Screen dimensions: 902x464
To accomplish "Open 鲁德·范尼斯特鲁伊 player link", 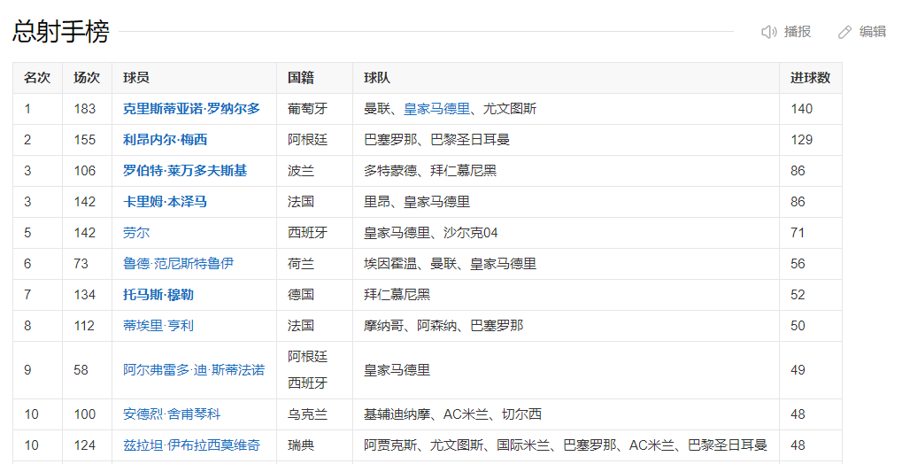I will tap(178, 264).
